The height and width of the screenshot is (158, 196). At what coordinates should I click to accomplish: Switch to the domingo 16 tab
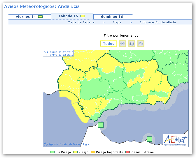point(112,17)
